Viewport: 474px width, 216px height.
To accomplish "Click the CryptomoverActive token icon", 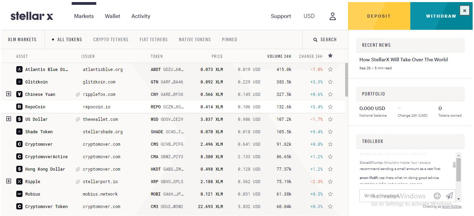I will pyautogui.click(x=19, y=156).
